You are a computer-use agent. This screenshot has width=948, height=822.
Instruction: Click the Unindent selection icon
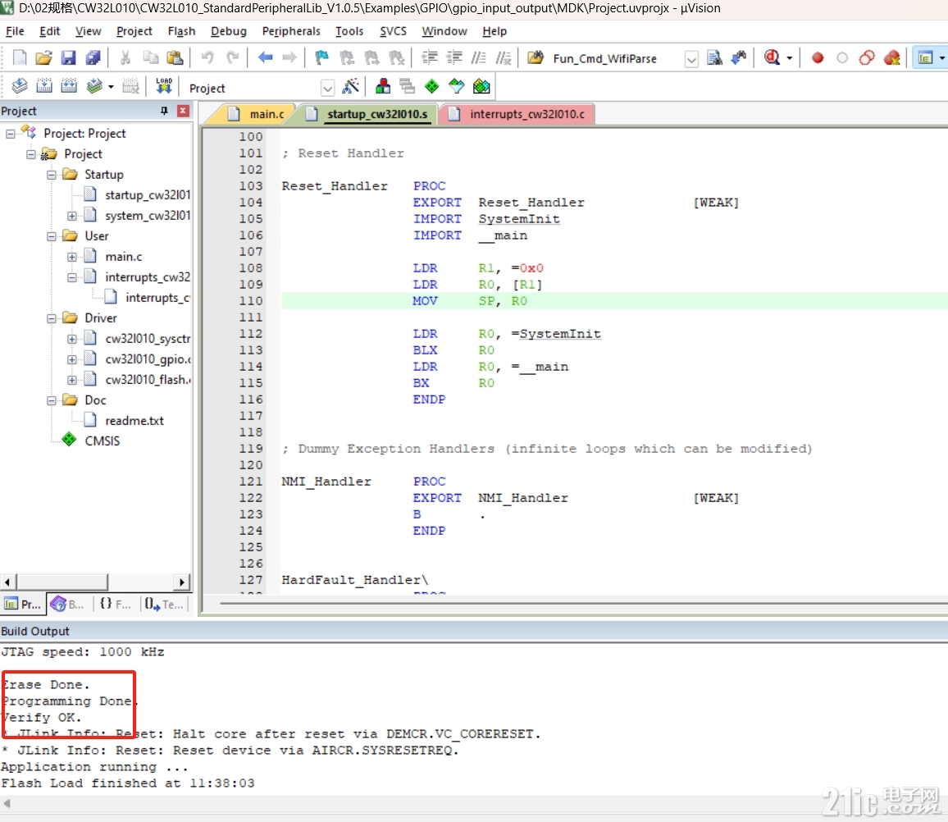pyautogui.click(x=454, y=57)
